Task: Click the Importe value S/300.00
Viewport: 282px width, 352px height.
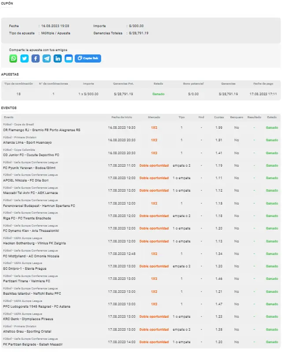Action: (136, 26)
